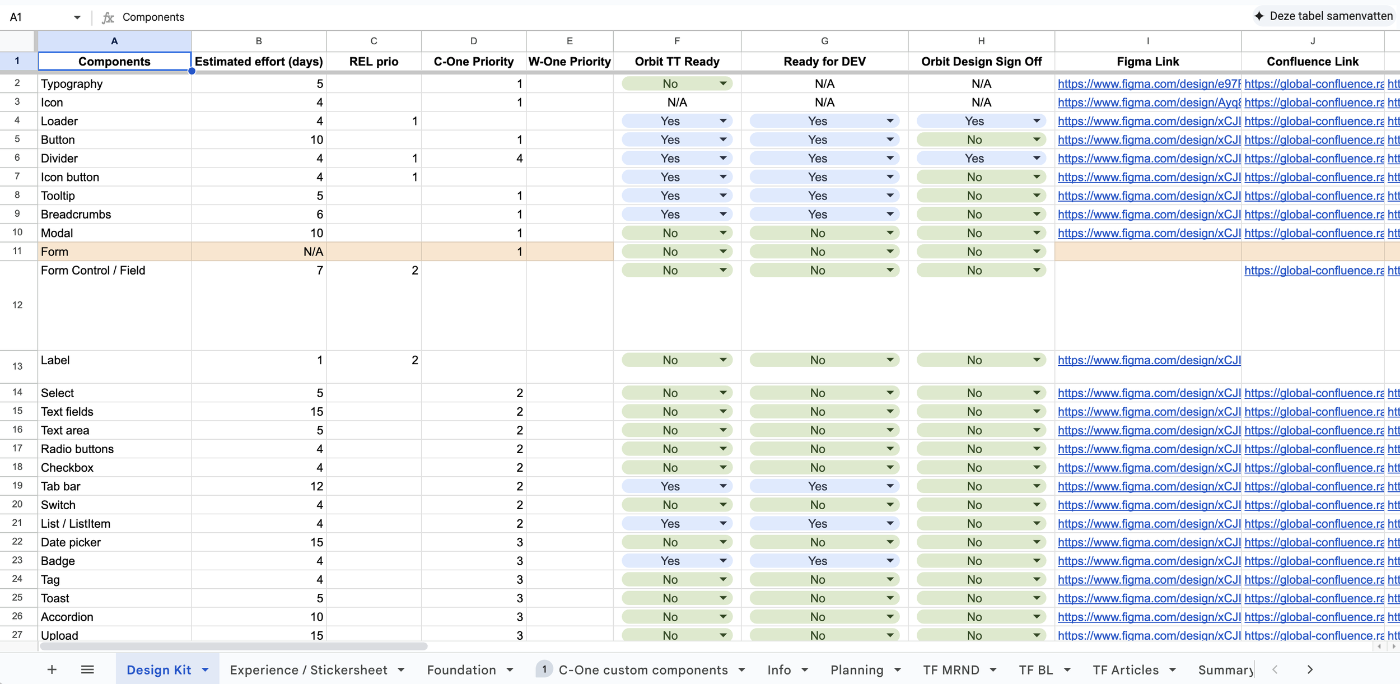Open the all sheets list icon
This screenshot has width=1400, height=684.
pos(87,669)
